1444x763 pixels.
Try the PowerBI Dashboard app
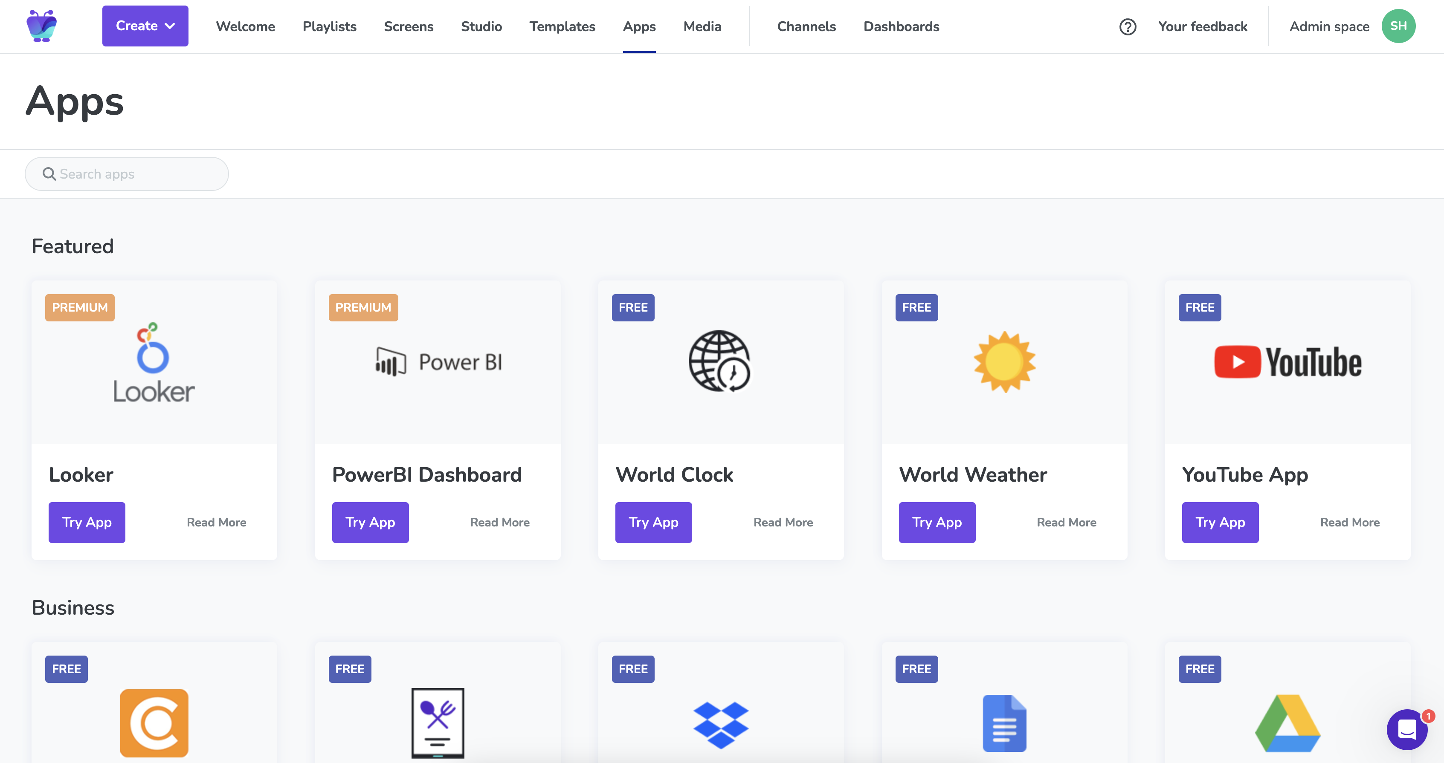(371, 522)
